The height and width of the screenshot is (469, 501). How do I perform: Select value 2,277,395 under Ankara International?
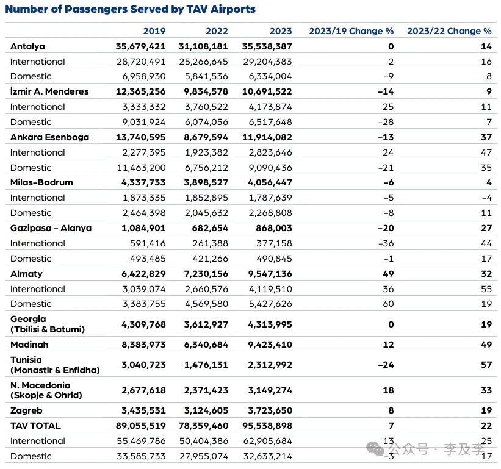(144, 152)
